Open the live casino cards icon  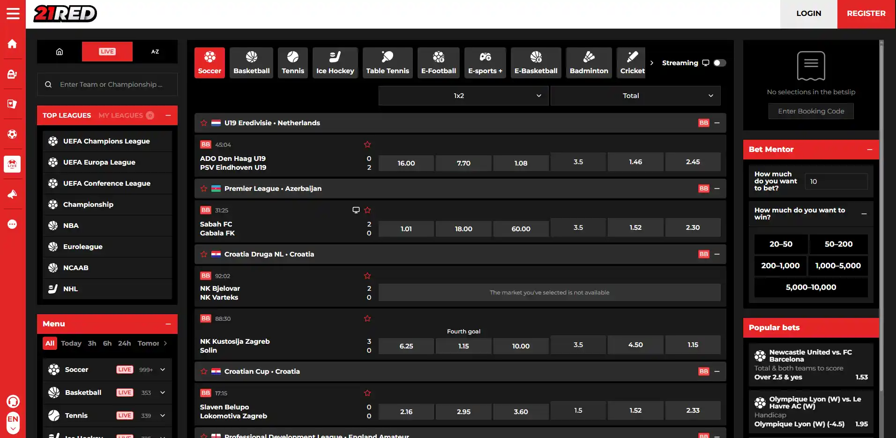tap(12, 104)
